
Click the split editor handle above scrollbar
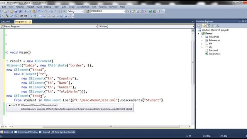[x=193, y=30]
